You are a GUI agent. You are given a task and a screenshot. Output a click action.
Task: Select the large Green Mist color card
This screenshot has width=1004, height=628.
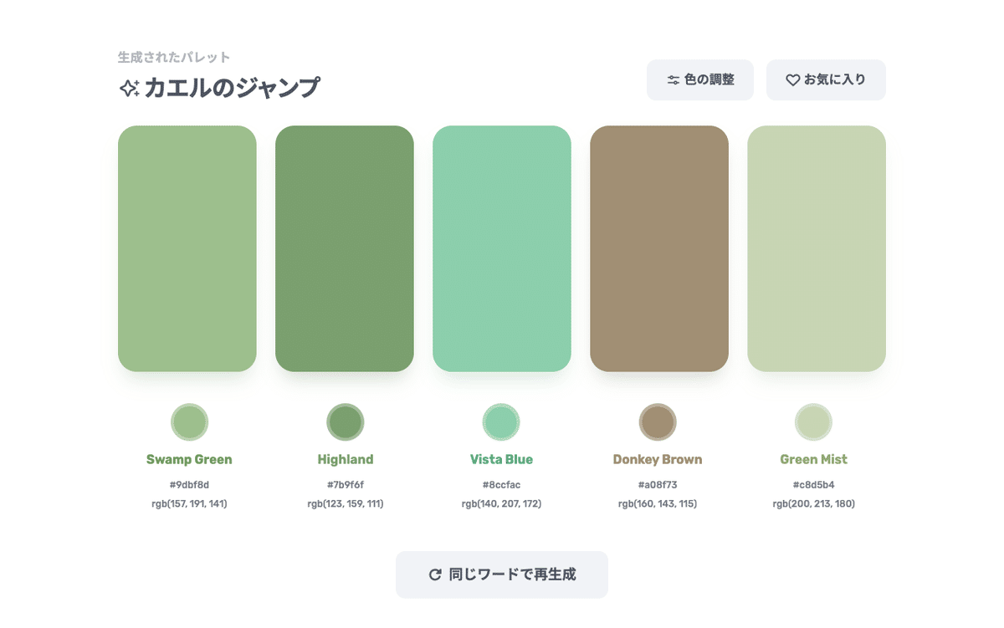817,248
